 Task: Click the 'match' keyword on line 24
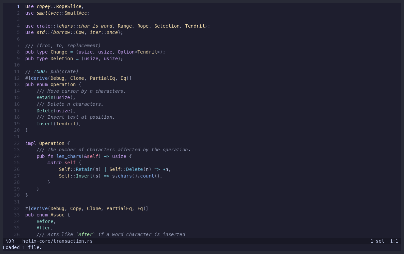pyautogui.click(x=55, y=163)
